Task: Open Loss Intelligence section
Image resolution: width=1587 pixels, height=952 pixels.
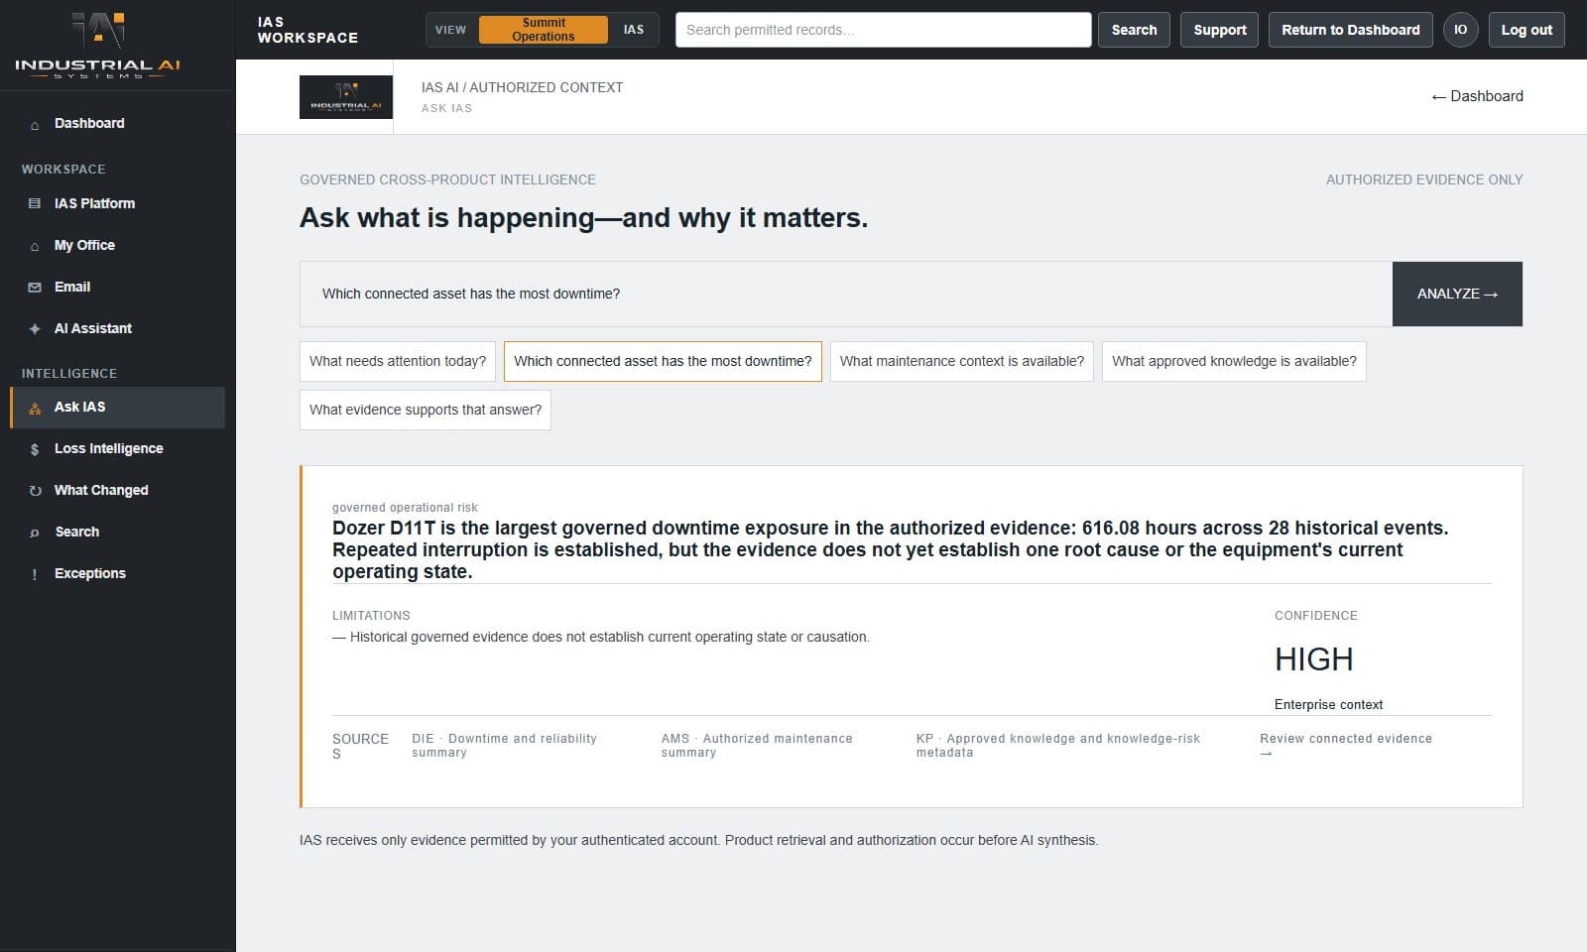Action: tap(117, 449)
